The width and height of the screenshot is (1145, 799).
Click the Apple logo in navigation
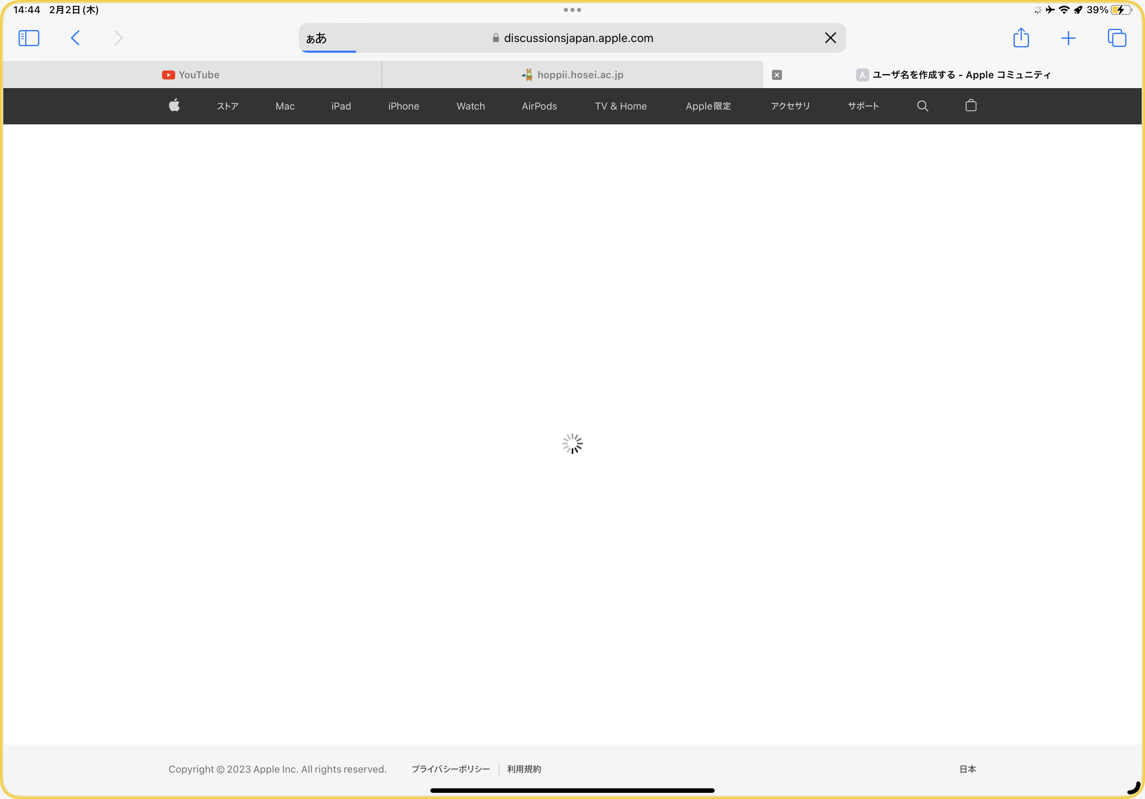click(174, 106)
